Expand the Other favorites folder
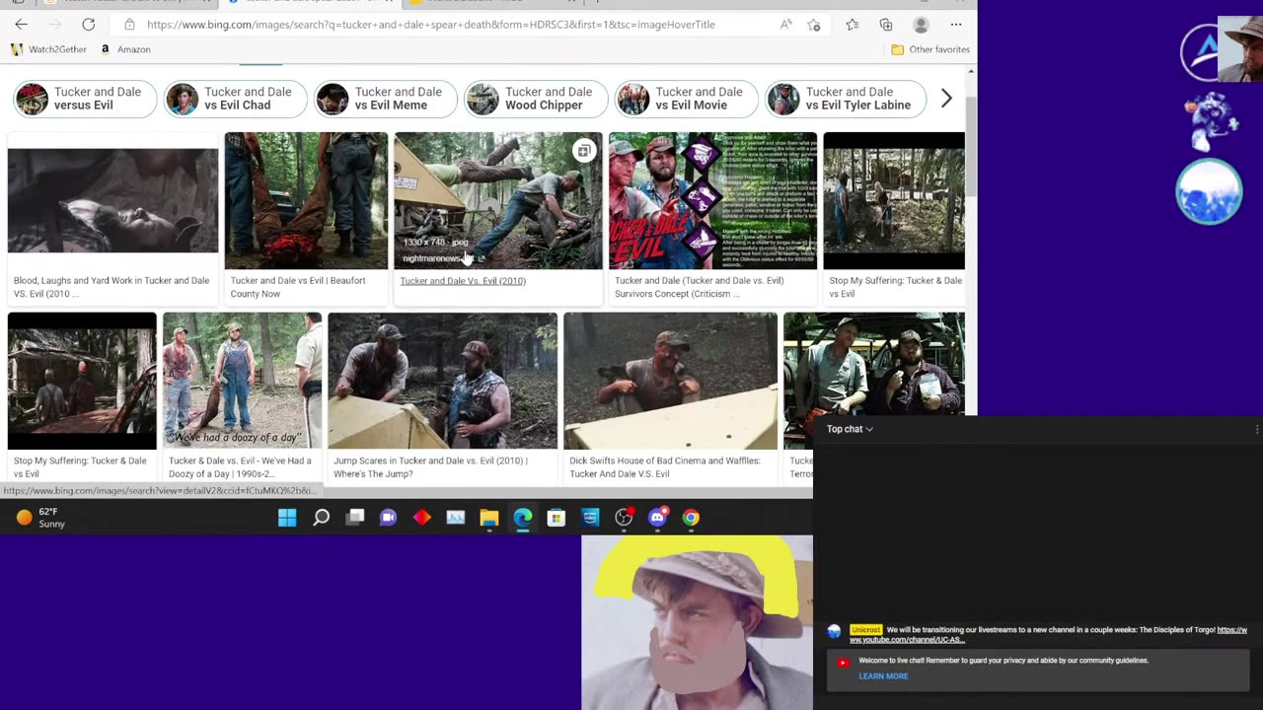 click(x=930, y=49)
